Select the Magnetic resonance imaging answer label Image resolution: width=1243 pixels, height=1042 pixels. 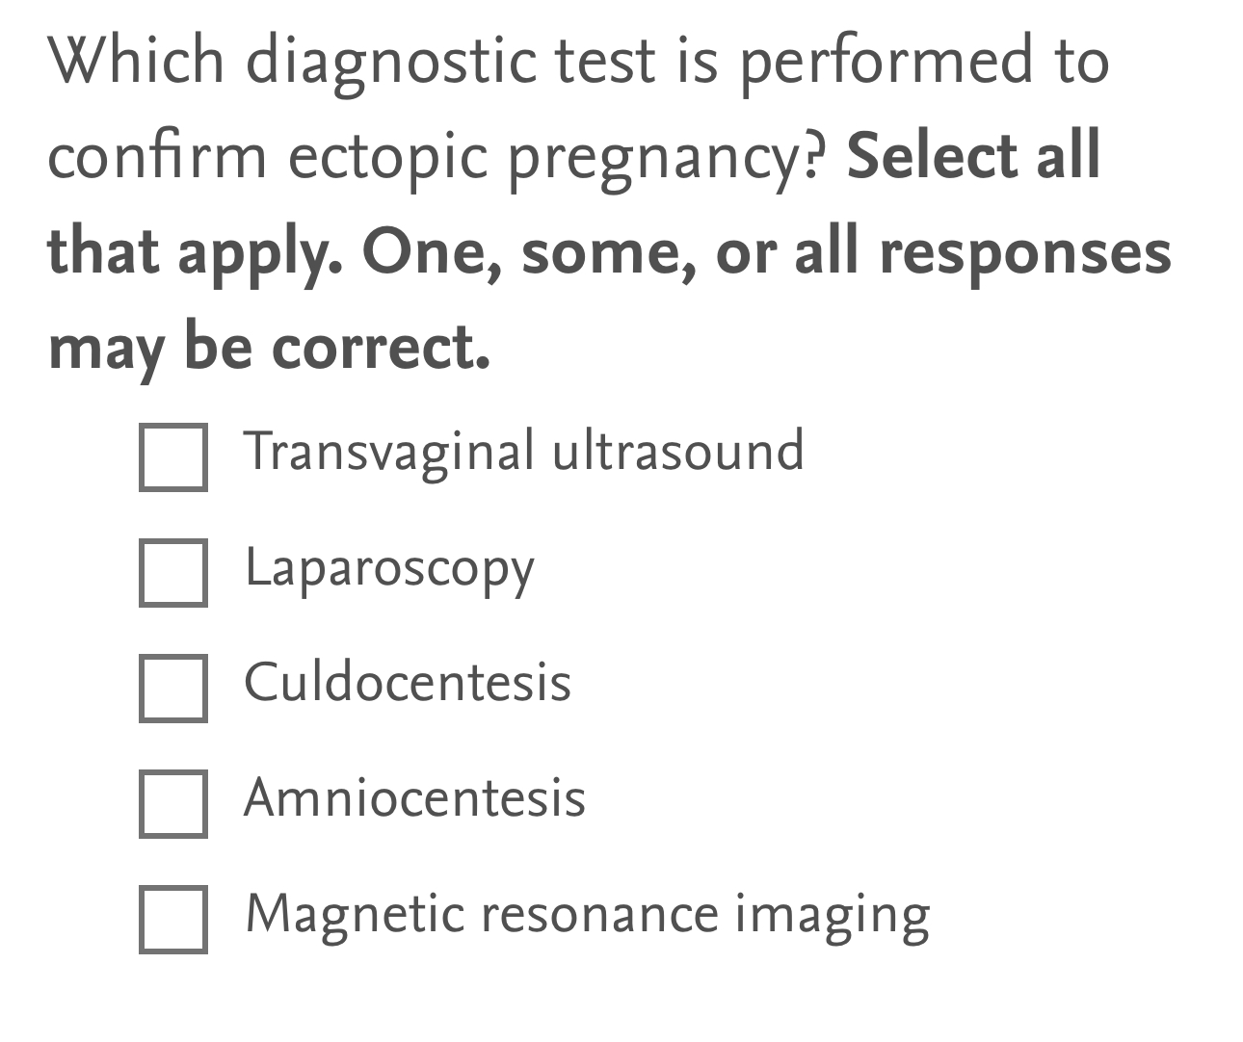tap(586, 916)
